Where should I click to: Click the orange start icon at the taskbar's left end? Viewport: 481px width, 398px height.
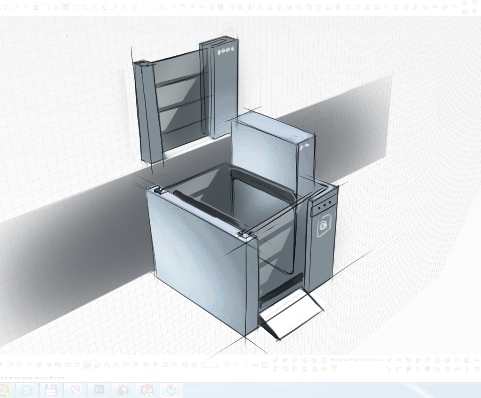4,390
